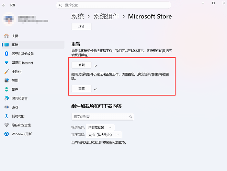Click the search magnifier in 查找设置 box
Viewport: 227px width, 171px height.
pyautogui.click(x=60, y=5)
